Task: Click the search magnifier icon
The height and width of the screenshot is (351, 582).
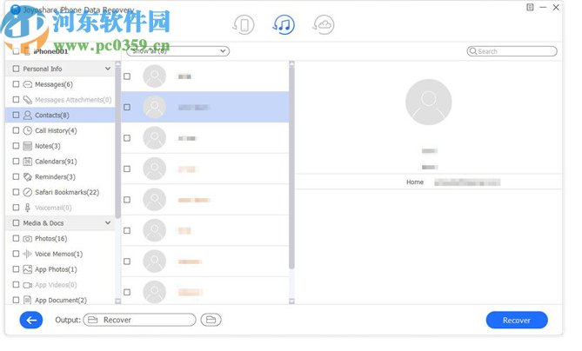Action: 473,51
